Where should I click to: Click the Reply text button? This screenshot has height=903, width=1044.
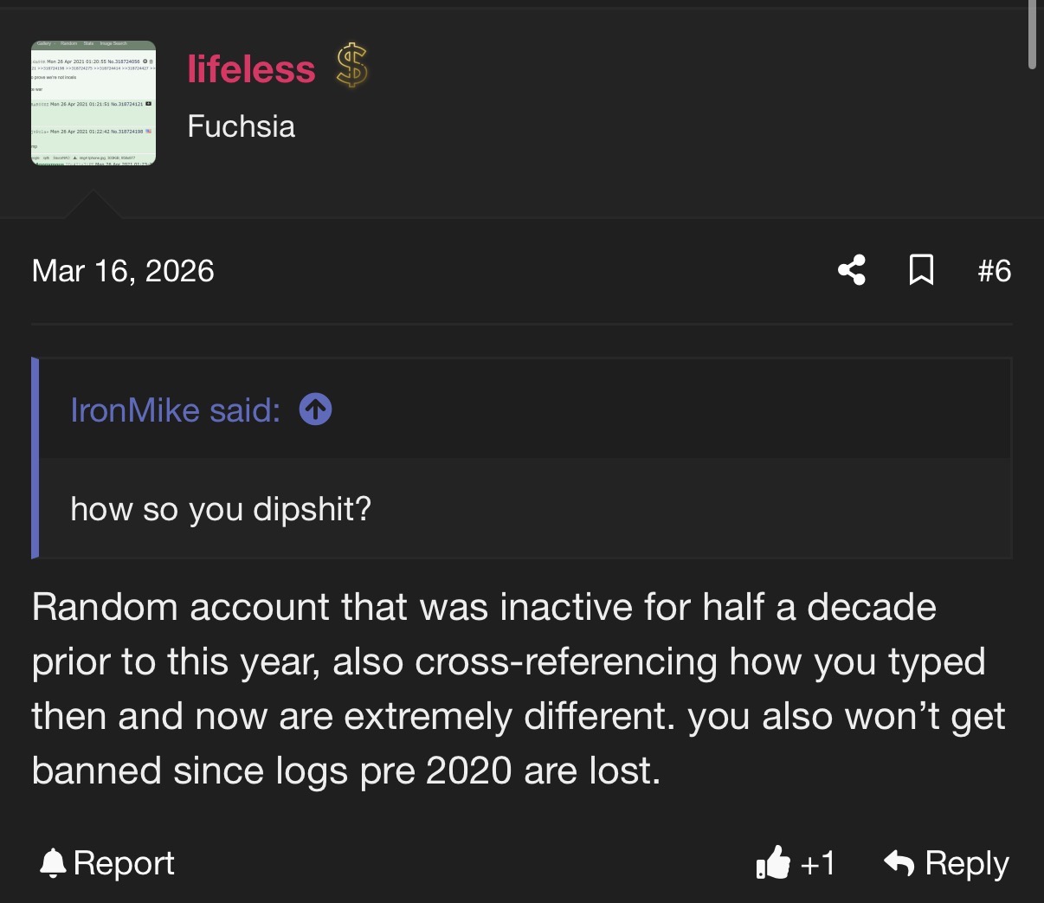pyautogui.click(x=967, y=863)
